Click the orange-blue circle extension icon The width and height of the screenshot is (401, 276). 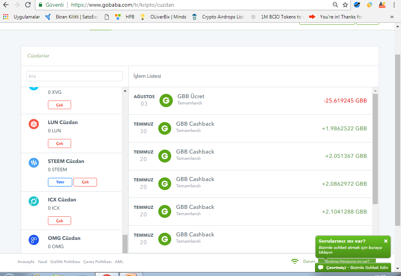tap(370, 5)
